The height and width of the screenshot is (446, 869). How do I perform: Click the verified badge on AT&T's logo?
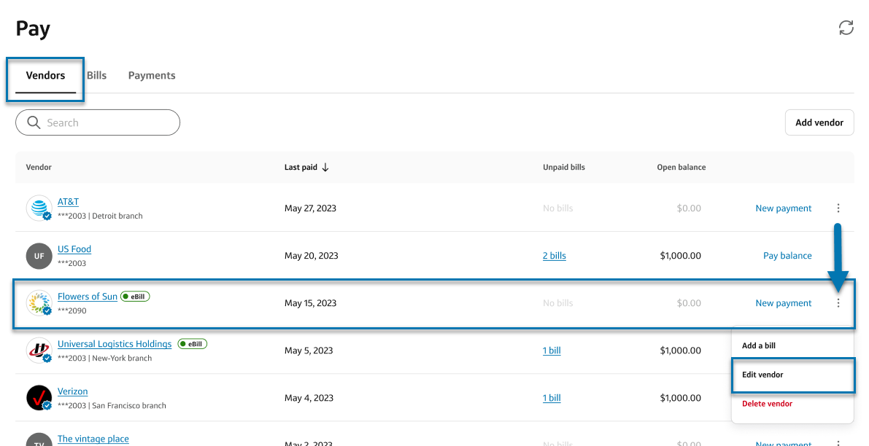(x=46, y=215)
